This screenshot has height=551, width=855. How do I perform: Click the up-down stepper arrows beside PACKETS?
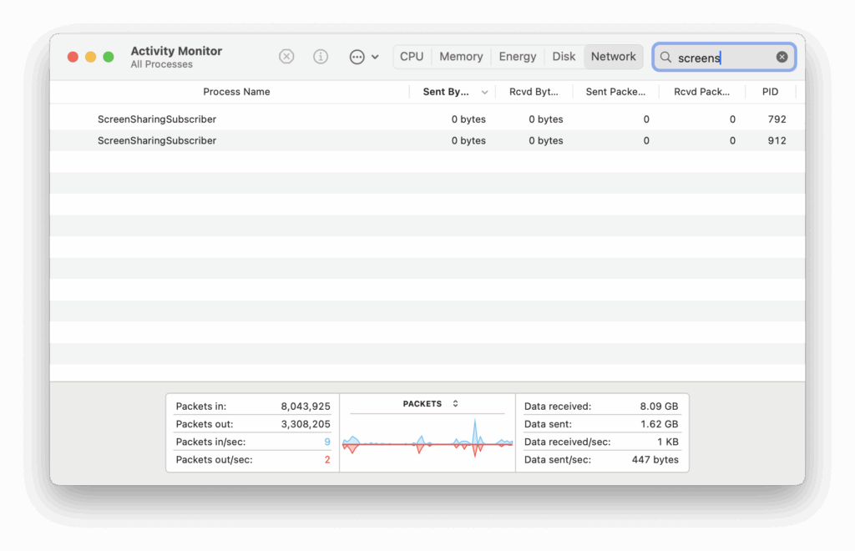coord(455,404)
